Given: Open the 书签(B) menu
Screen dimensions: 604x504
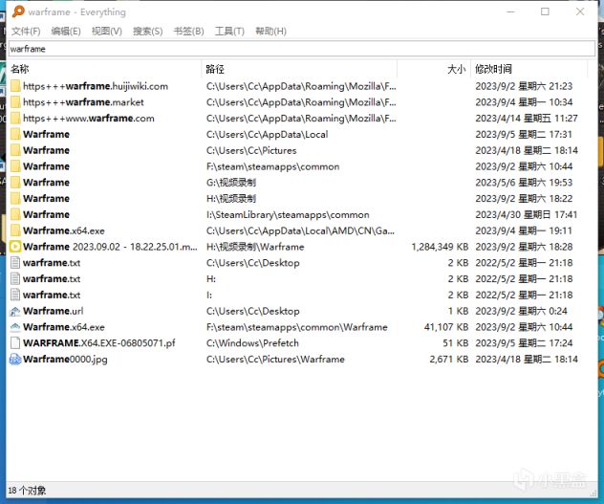Looking at the screenshot, I should [188, 32].
